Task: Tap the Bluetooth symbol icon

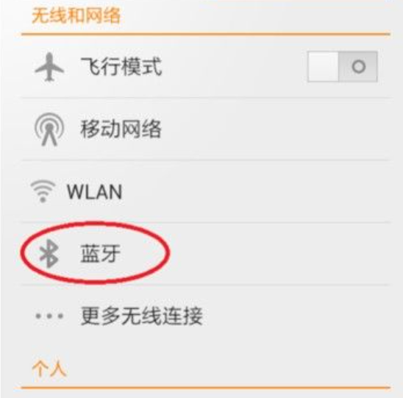Action: click(x=49, y=253)
